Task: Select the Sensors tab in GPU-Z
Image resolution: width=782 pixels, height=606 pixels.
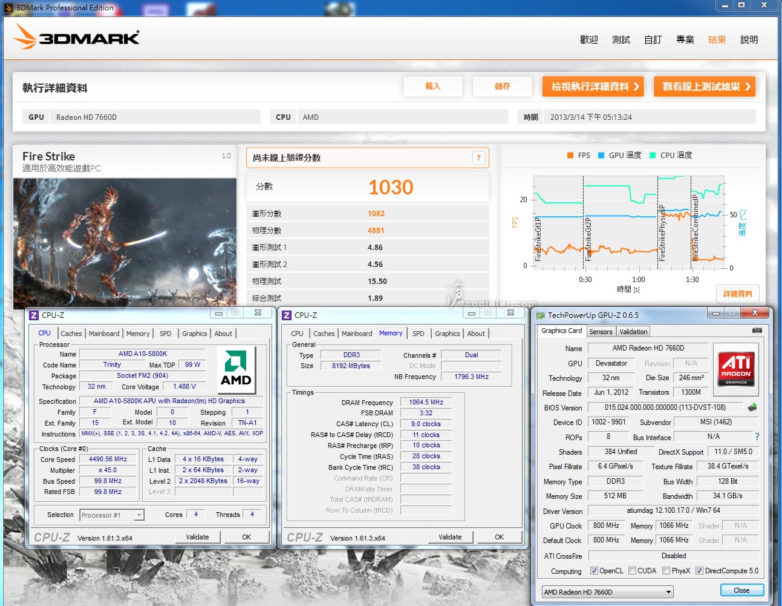Action: click(x=601, y=332)
